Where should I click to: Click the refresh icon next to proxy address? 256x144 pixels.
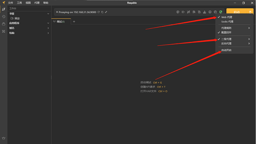(98, 12)
